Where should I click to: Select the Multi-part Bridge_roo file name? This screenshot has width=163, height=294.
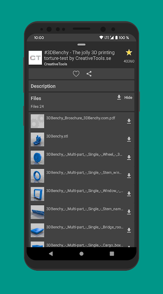click(85, 227)
